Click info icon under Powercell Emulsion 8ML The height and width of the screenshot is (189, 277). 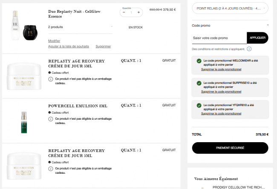(x=51, y=119)
